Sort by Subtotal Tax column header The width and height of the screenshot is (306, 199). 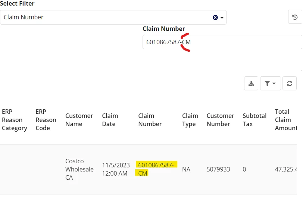(255, 120)
